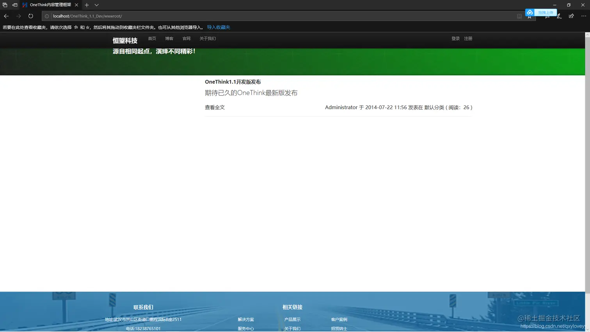The width and height of the screenshot is (590, 332).
Task: Open the 博客 navigation menu item
Action: pyautogui.click(x=169, y=38)
